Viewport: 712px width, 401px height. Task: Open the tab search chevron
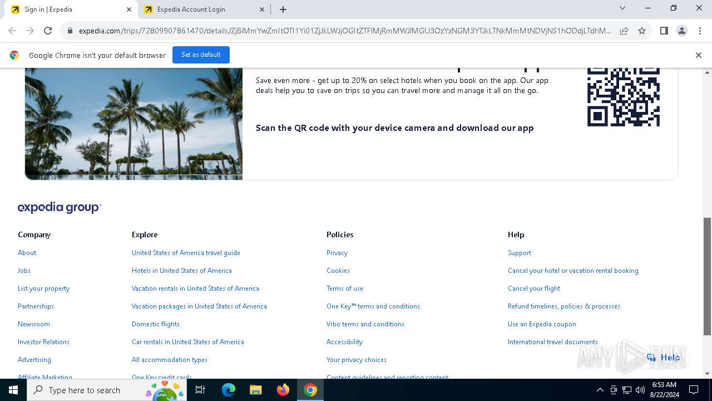pos(622,8)
